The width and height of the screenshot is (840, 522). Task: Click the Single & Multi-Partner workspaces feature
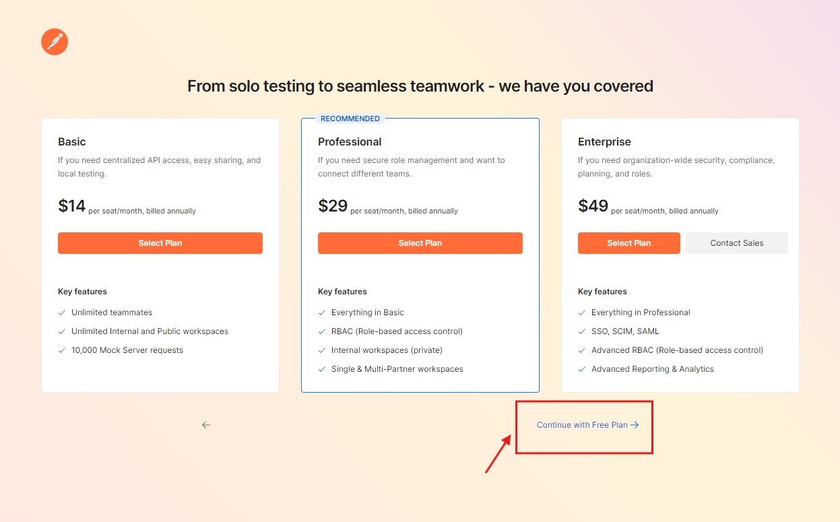pyautogui.click(x=397, y=369)
